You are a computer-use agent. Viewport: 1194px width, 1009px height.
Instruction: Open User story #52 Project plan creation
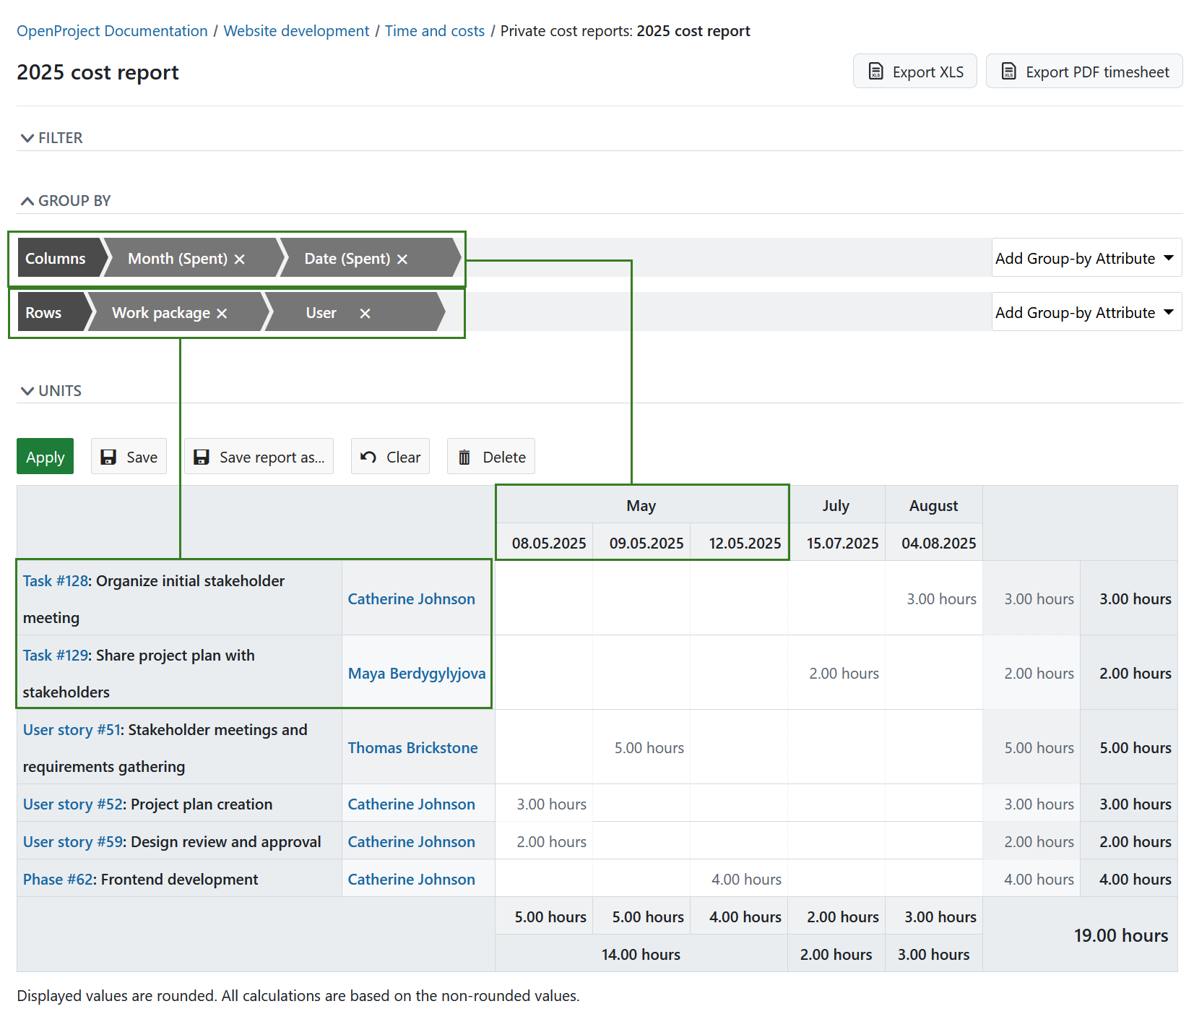71,804
